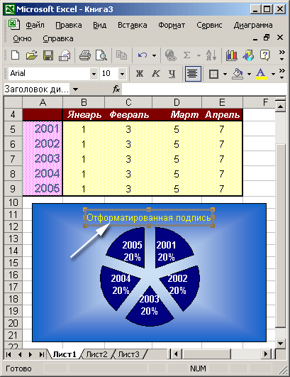Select the cell labeled 2004 in column A
This screenshot has width=290, height=377.
coord(43,174)
